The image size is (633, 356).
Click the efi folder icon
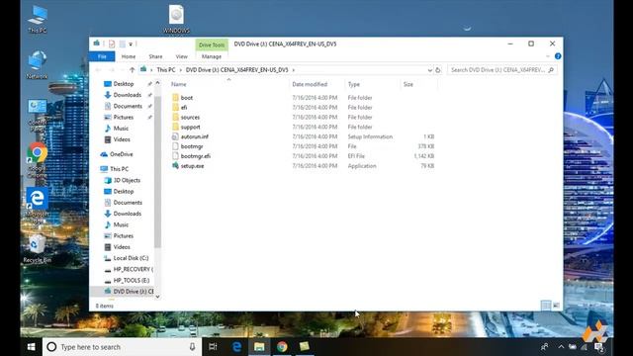(x=175, y=108)
